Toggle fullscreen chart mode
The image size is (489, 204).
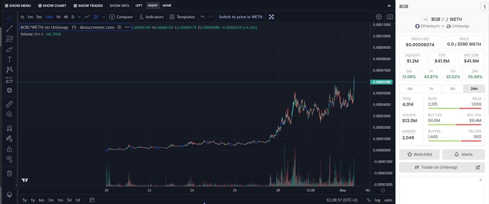[271, 17]
